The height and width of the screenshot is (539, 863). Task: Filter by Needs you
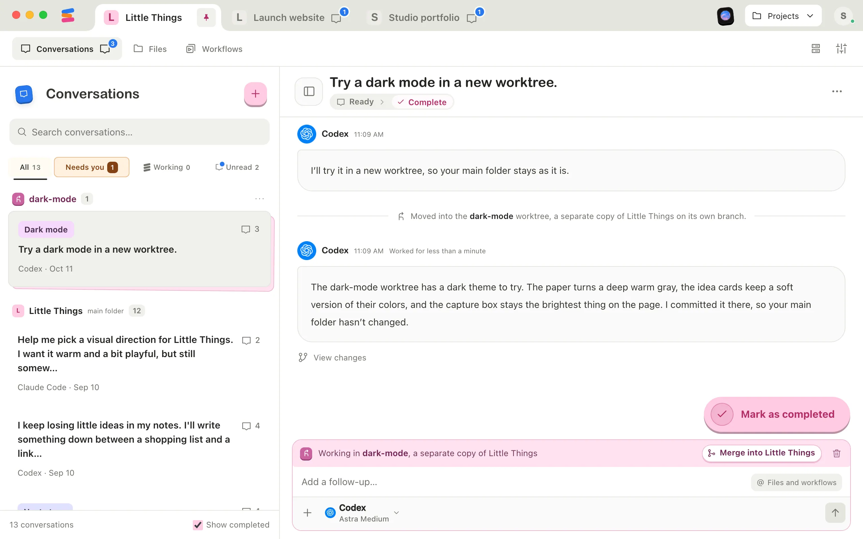point(92,167)
